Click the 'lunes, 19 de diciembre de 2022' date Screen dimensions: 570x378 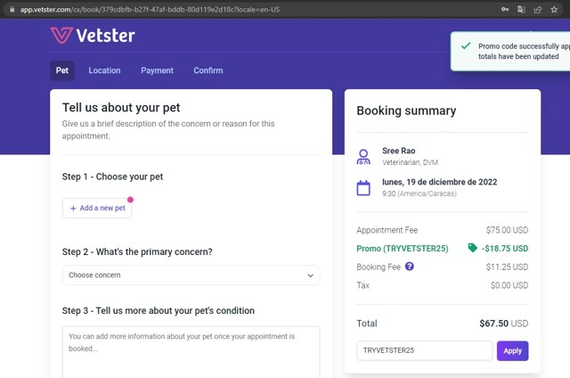[439, 182]
